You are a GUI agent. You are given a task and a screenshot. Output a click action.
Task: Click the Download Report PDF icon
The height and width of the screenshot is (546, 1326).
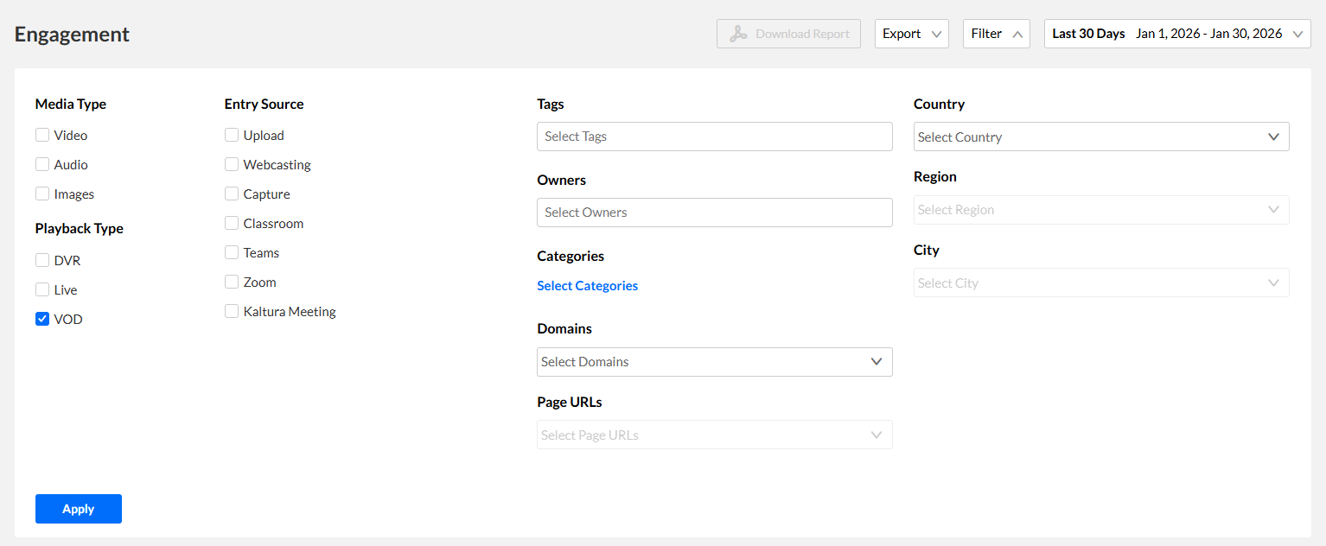point(738,34)
